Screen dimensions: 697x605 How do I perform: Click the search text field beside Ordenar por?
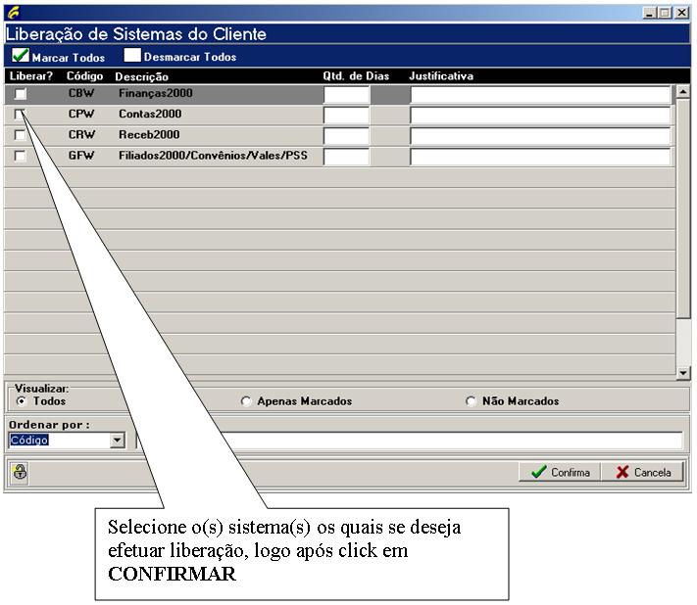point(409,441)
